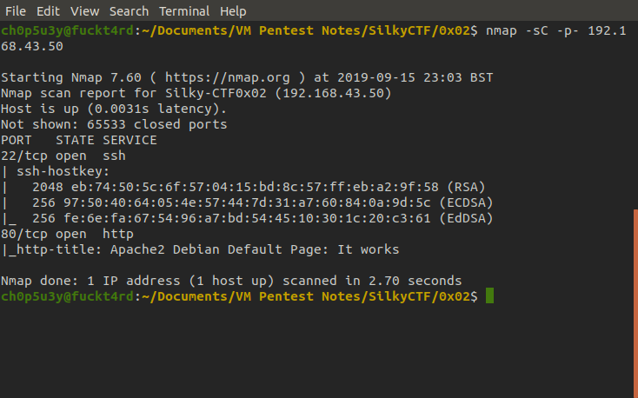This screenshot has height=398, width=638.
Task: Click the 80/tcp open http line
Action: coord(67,234)
